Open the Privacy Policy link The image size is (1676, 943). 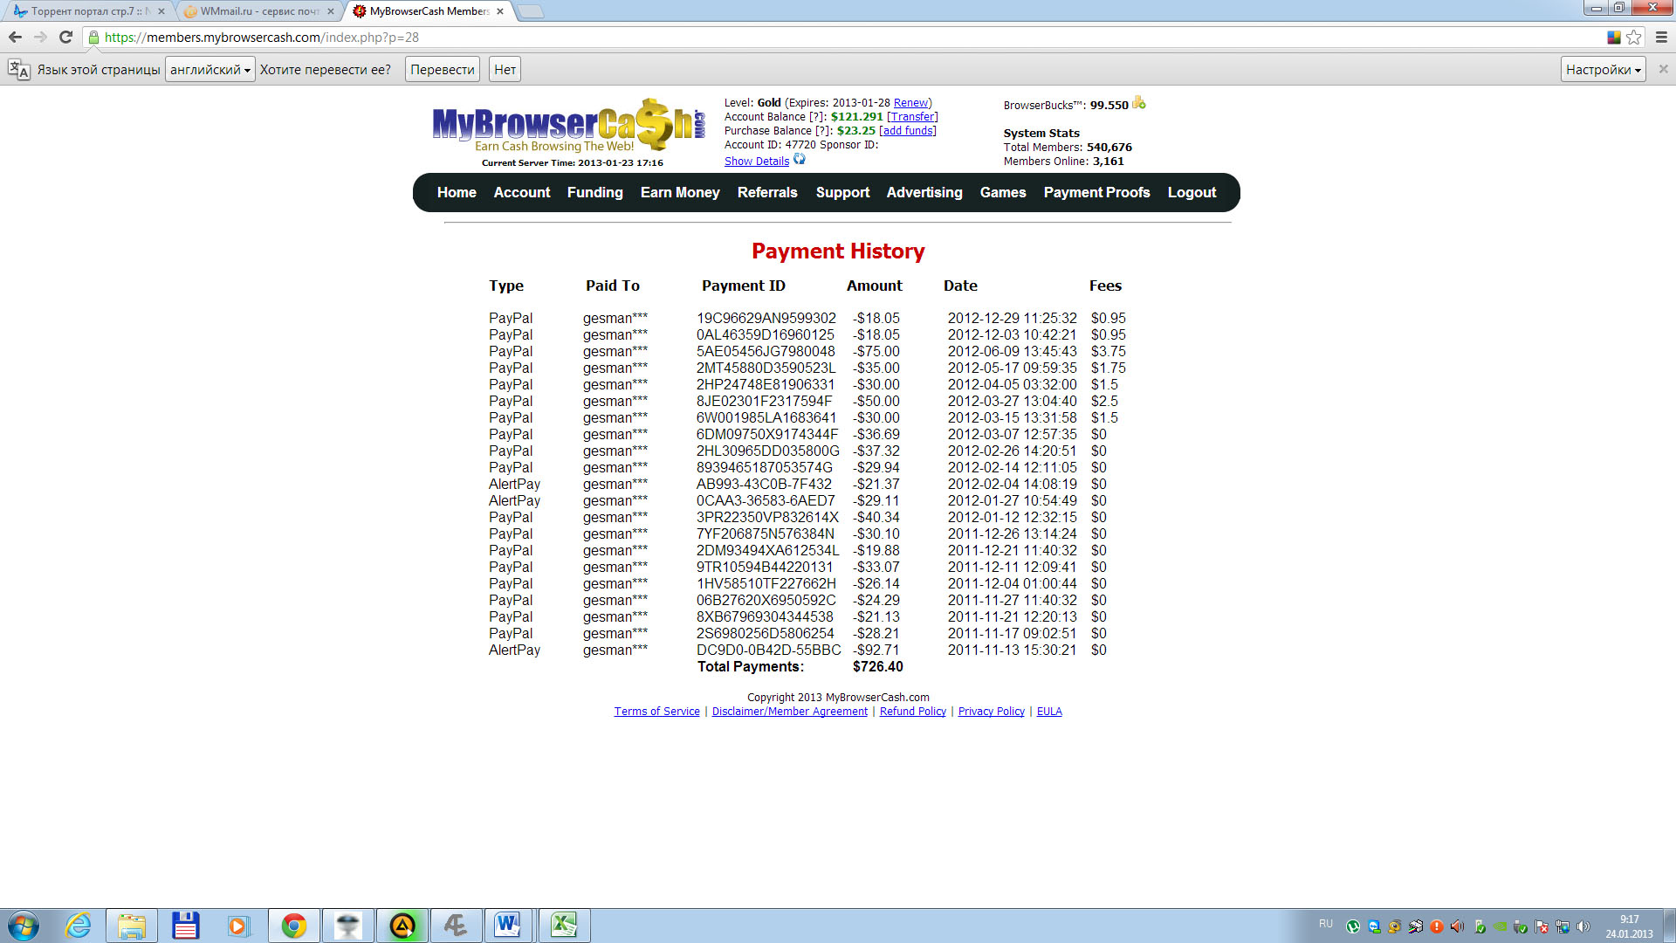click(992, 712)
